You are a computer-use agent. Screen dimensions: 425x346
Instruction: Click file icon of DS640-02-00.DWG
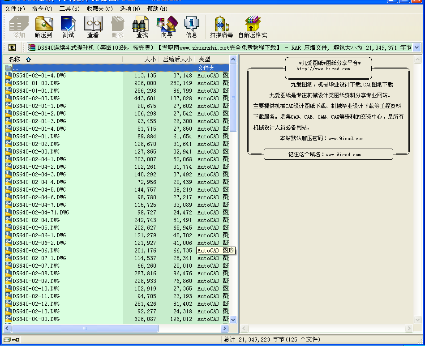click(x=9, y=98)
